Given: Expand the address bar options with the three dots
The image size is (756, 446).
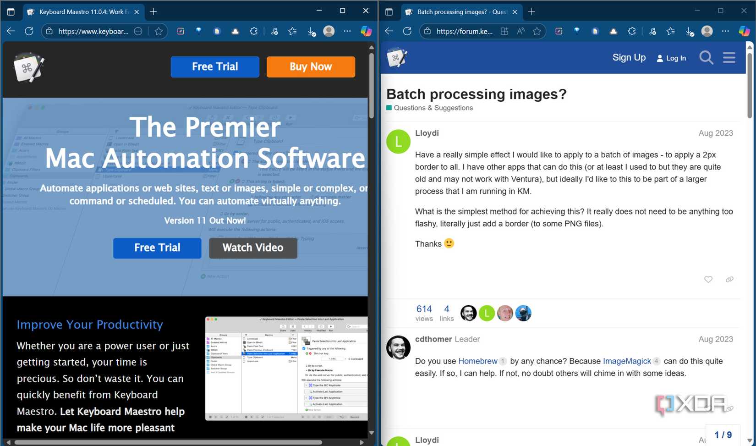Looking at the screenshot, I should (x=138, y=31).
